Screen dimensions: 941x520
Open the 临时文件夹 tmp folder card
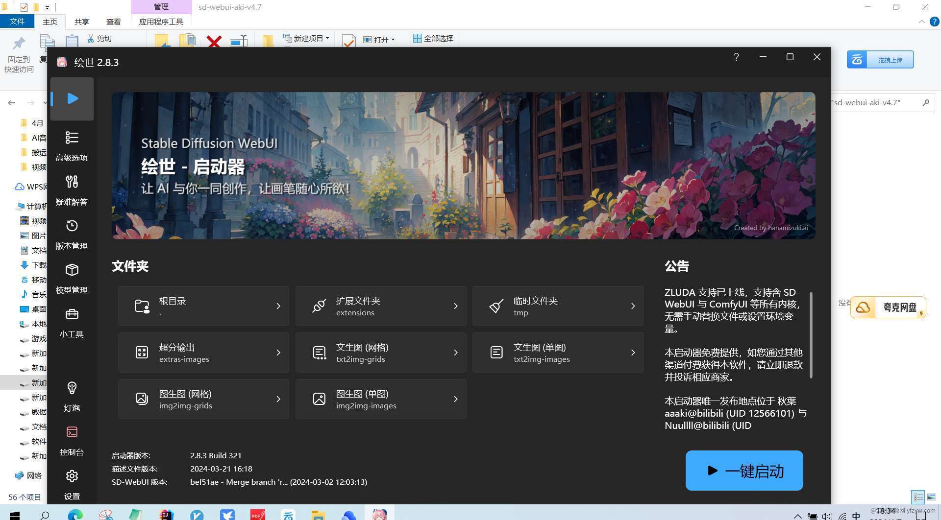558,306
